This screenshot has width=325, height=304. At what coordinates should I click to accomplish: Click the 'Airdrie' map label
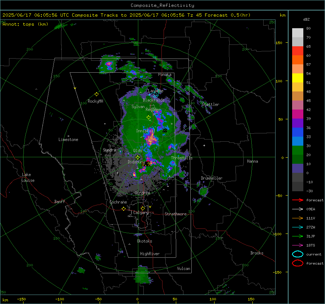point(142,193)
